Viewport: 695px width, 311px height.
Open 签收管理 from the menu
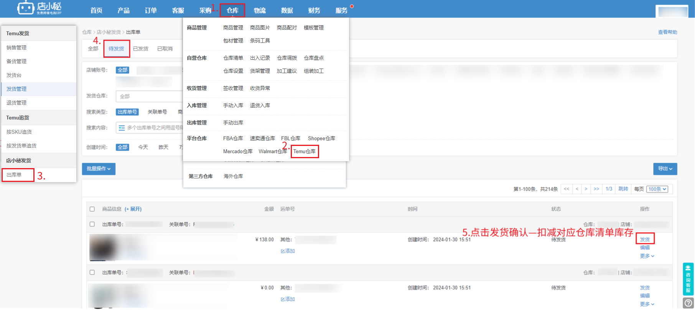point(233,88)
